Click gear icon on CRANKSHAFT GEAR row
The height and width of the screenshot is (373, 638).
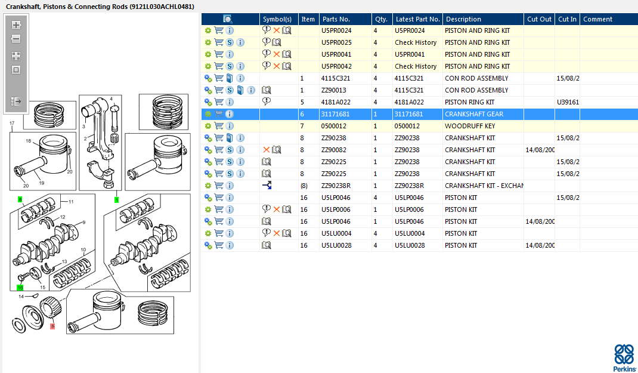coord(208,114)
